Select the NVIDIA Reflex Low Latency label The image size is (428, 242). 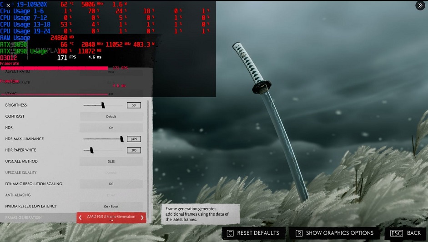31,206
